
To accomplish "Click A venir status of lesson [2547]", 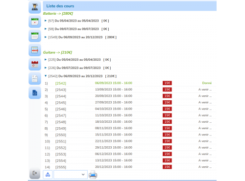I will click(x=205, y=115).
